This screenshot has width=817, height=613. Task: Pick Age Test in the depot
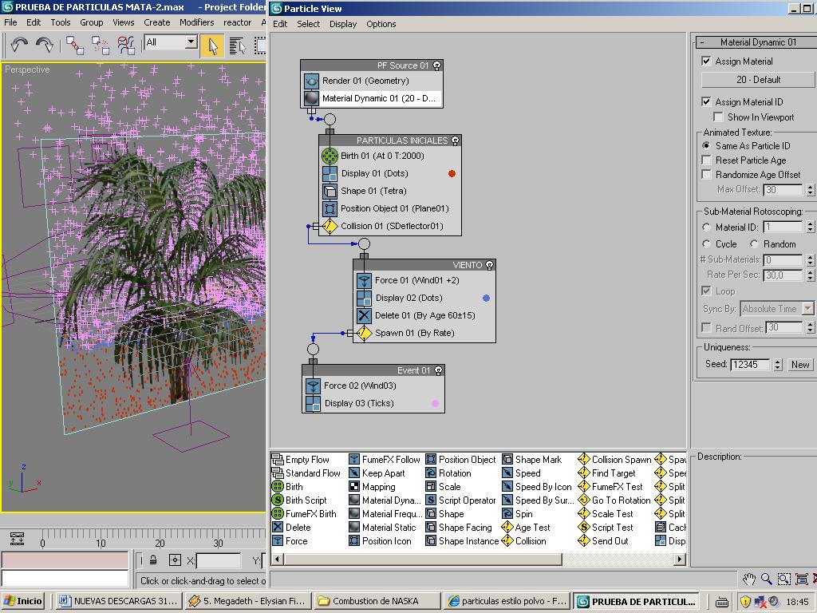526,528
